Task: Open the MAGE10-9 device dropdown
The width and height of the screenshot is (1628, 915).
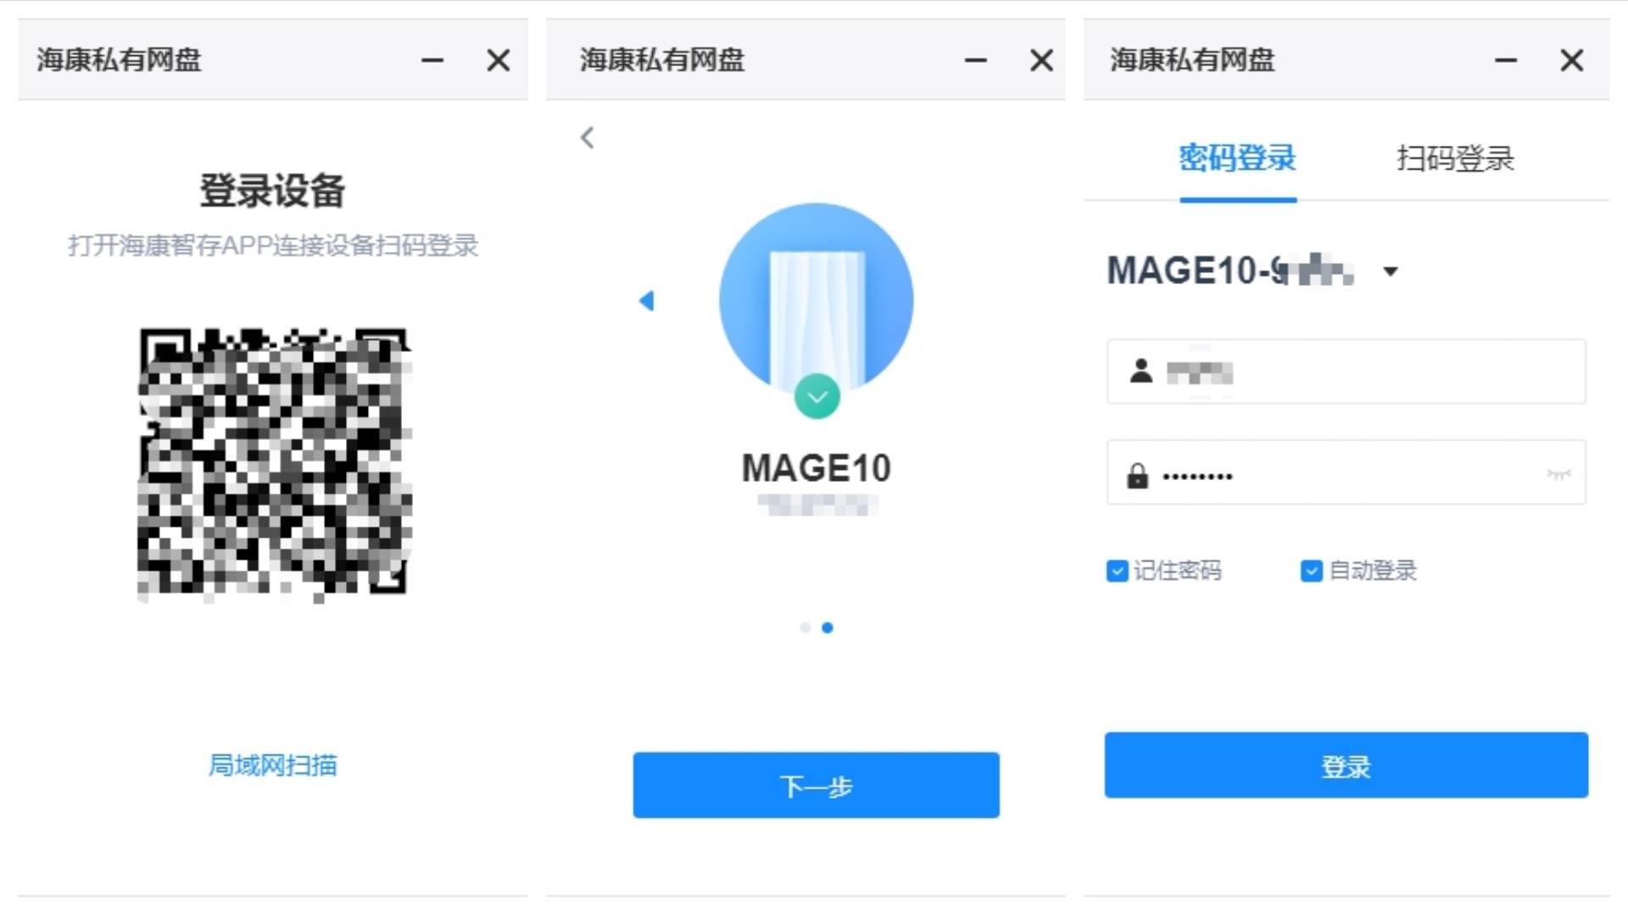Action: pos(1391,272)
